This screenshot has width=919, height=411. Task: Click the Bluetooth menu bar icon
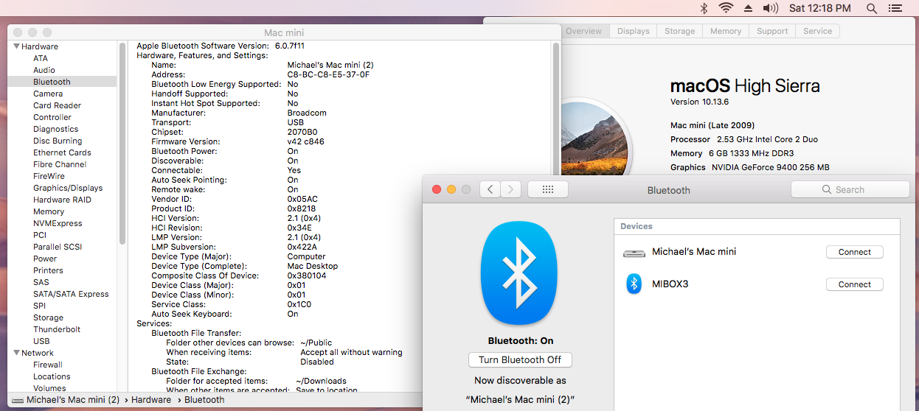[704, 8]
